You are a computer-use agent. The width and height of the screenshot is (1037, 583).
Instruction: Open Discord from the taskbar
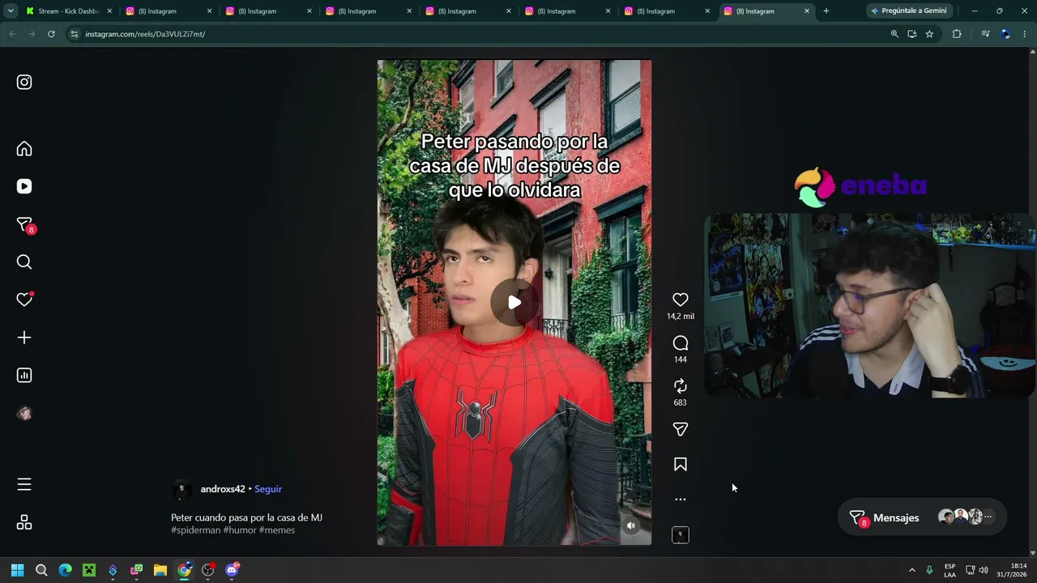[232, 570]
